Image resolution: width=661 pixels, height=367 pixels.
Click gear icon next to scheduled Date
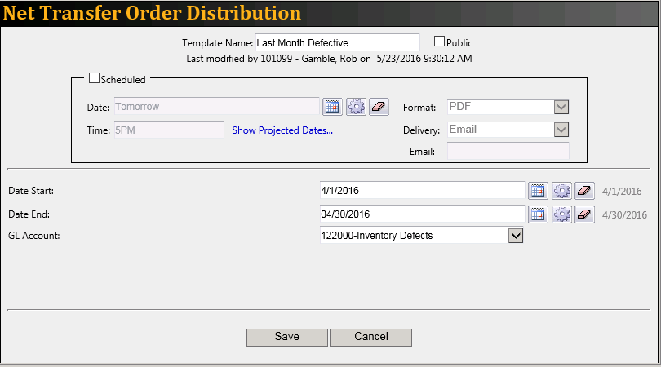pyautogui.click(x=356, y=107)
